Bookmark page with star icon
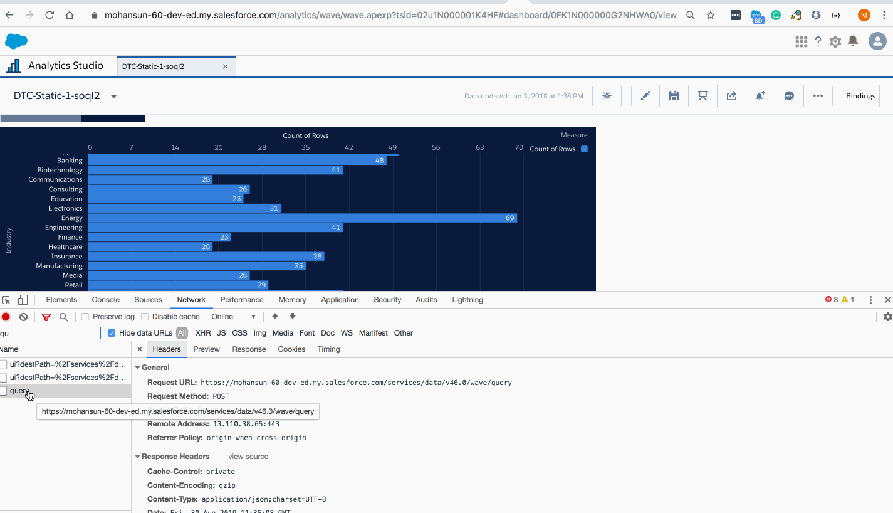 click(x=711, y=15)
